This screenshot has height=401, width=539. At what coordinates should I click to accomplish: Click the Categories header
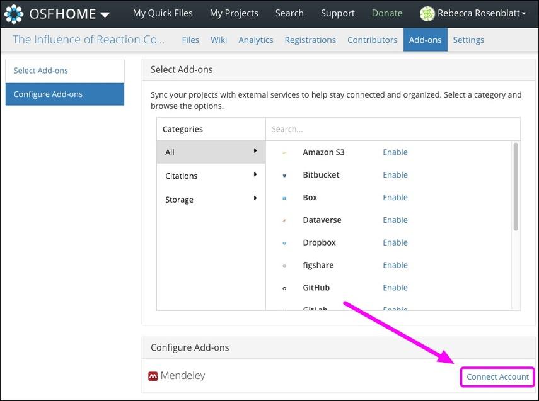click(183, 129)
